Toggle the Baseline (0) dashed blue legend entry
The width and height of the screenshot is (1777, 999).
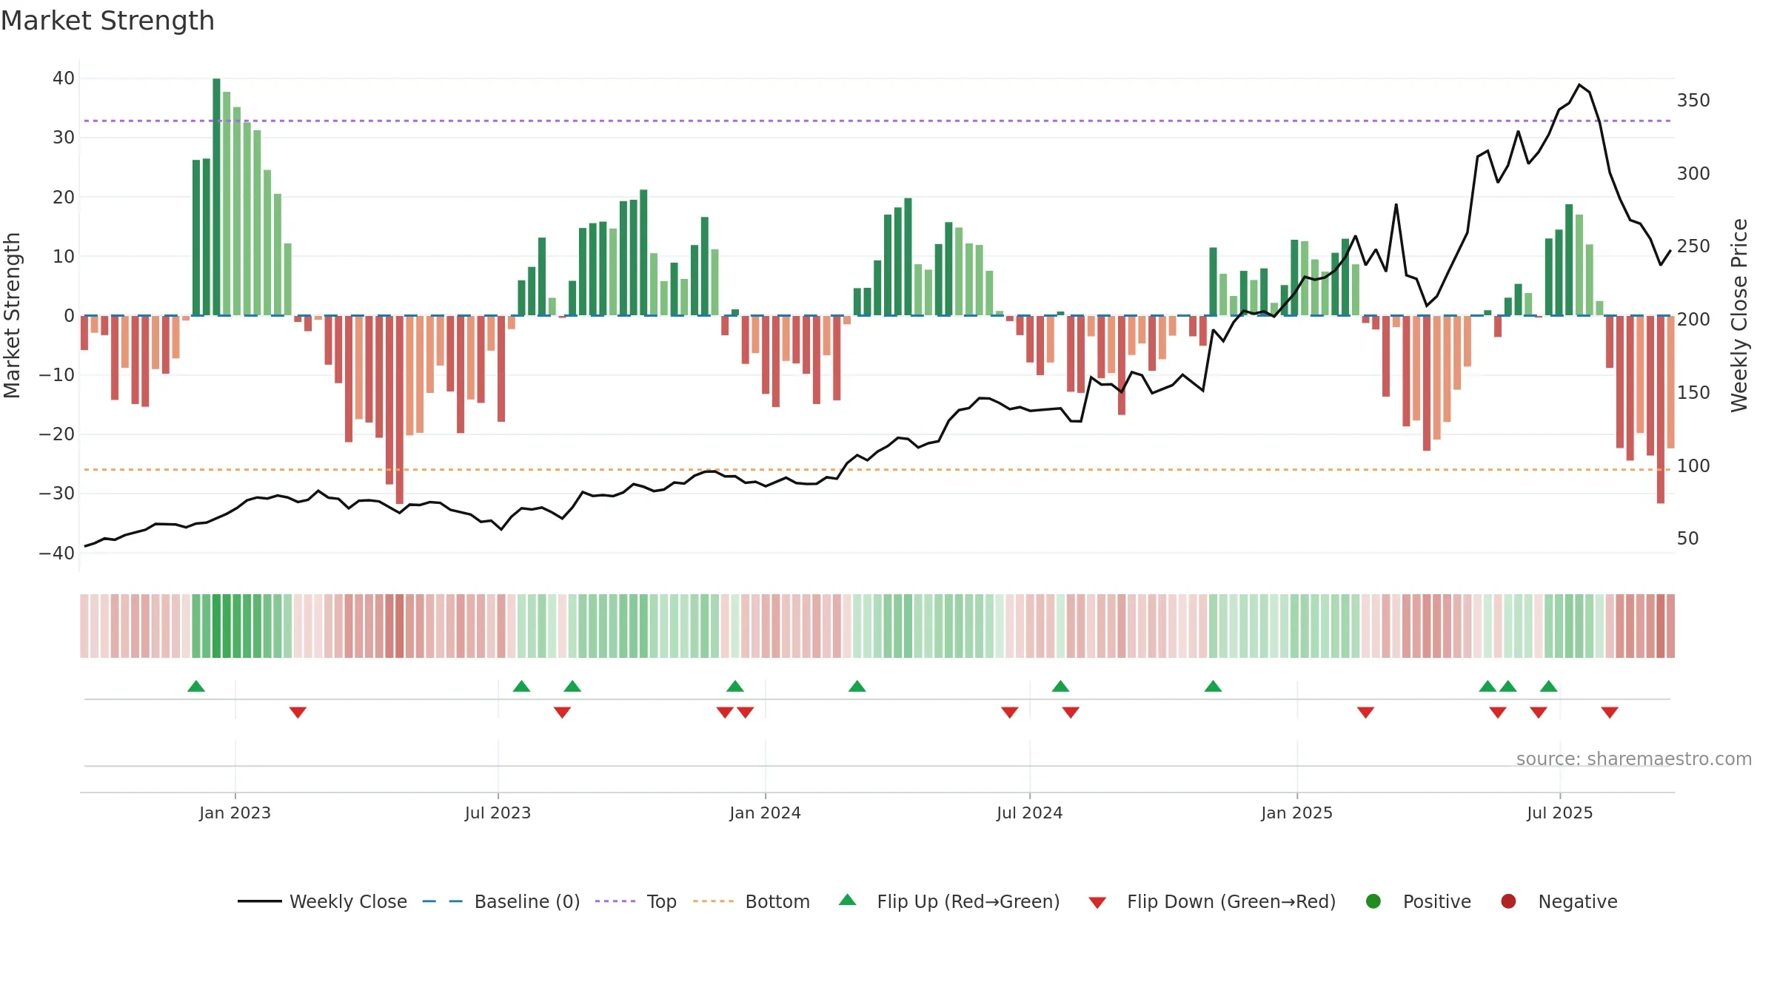coord(501,901)
